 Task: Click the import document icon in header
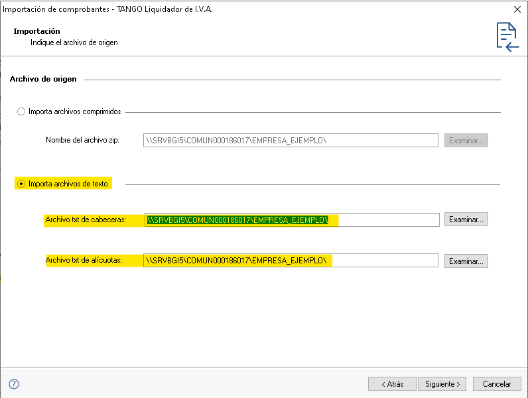click(507, 36)
